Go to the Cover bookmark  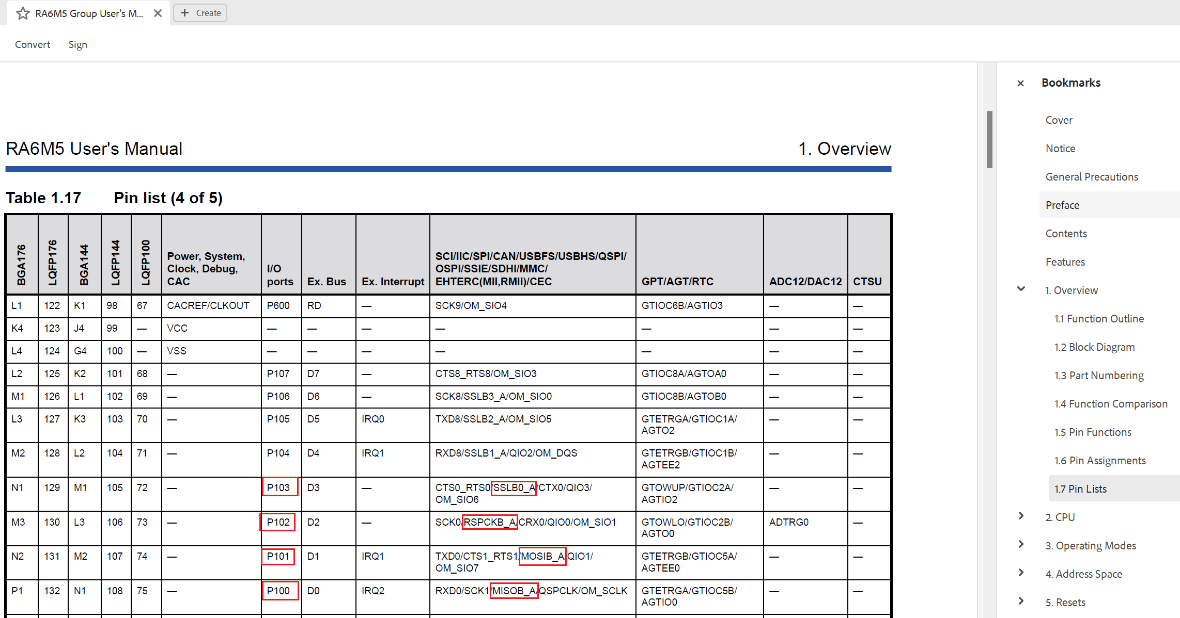point(1059,120)
